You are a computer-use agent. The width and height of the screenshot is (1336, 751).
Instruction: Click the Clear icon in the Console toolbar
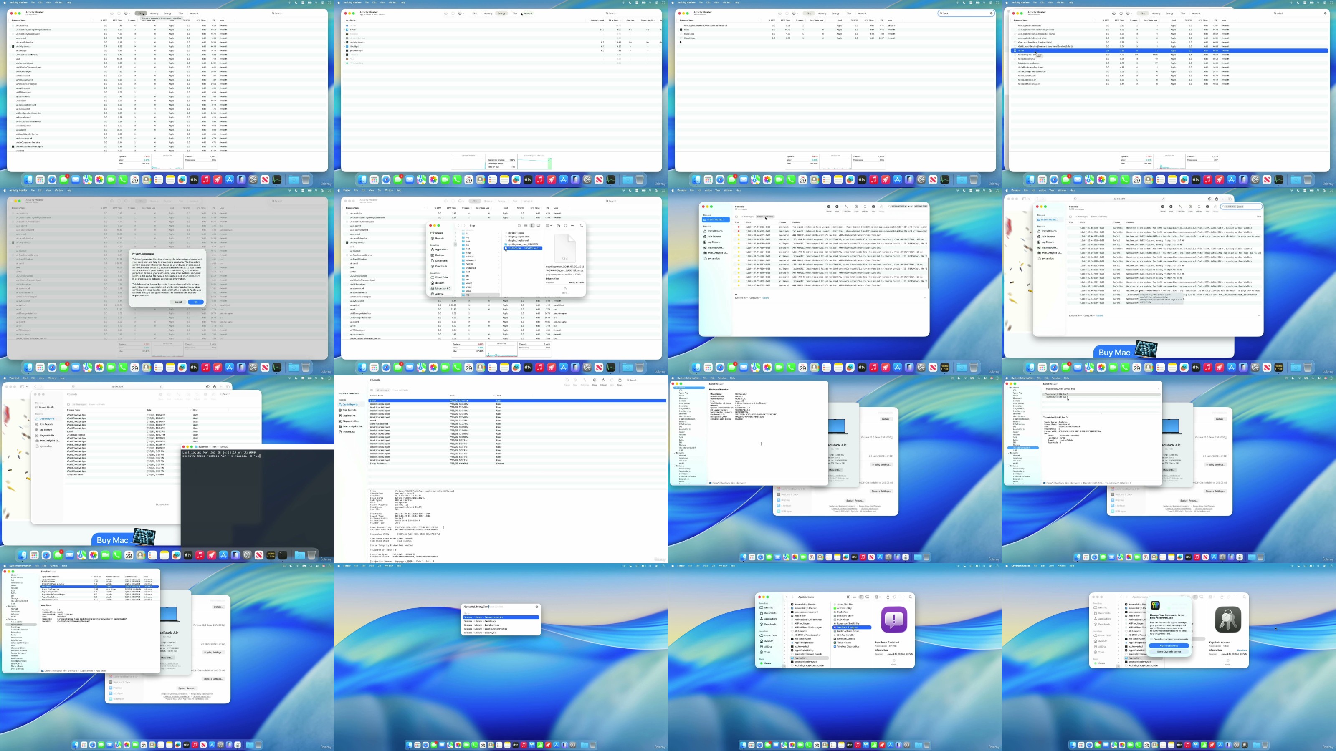click(856, 206)
